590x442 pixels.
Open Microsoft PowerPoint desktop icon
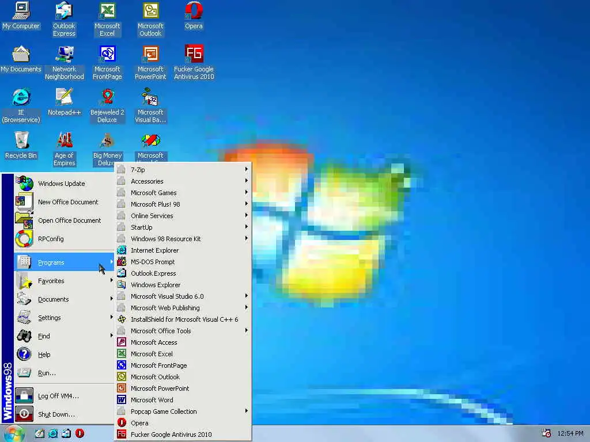(150, 63)
